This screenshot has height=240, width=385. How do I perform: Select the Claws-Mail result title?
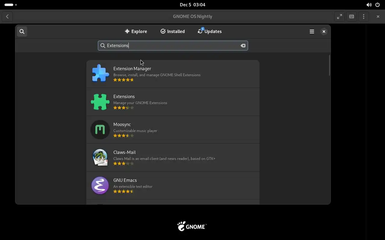[124, 152]
